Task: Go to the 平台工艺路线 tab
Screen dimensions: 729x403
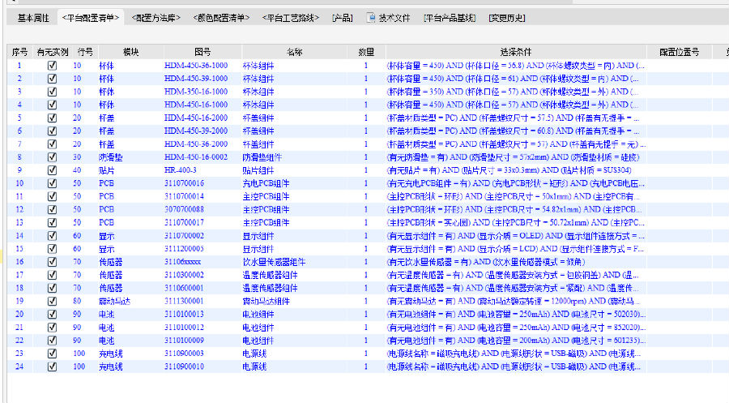Action: (290, 18)
